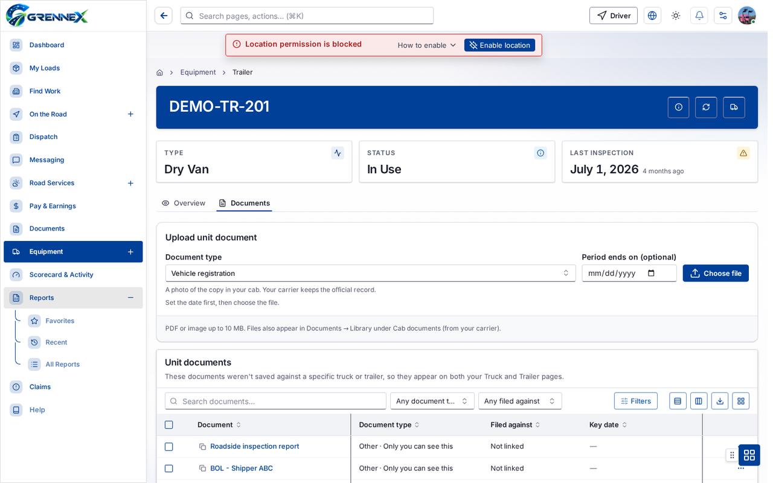773x483 pixels.
Task: Click the notifications bell icon
Action: [699, 16]
